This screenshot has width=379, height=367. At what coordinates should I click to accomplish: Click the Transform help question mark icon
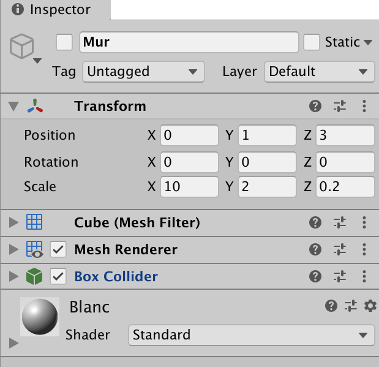click(x=315, y=107)
